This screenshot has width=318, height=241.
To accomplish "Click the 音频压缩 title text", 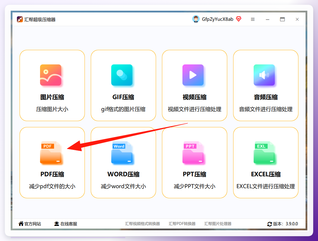I will coord(266,97).
